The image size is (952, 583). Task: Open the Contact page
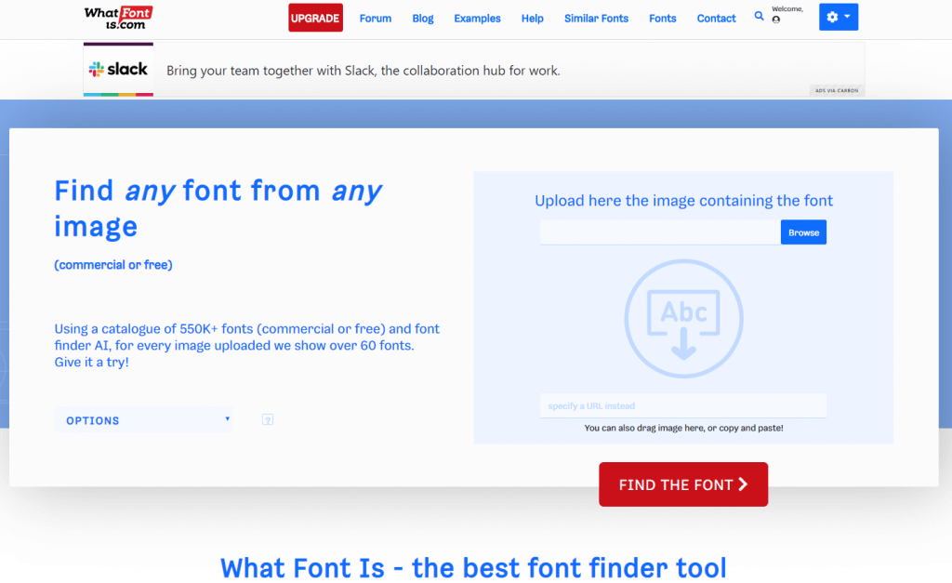(716, 19)
